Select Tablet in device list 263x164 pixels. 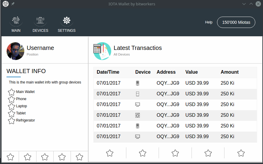pyautogui.click(x=21, y=113)
